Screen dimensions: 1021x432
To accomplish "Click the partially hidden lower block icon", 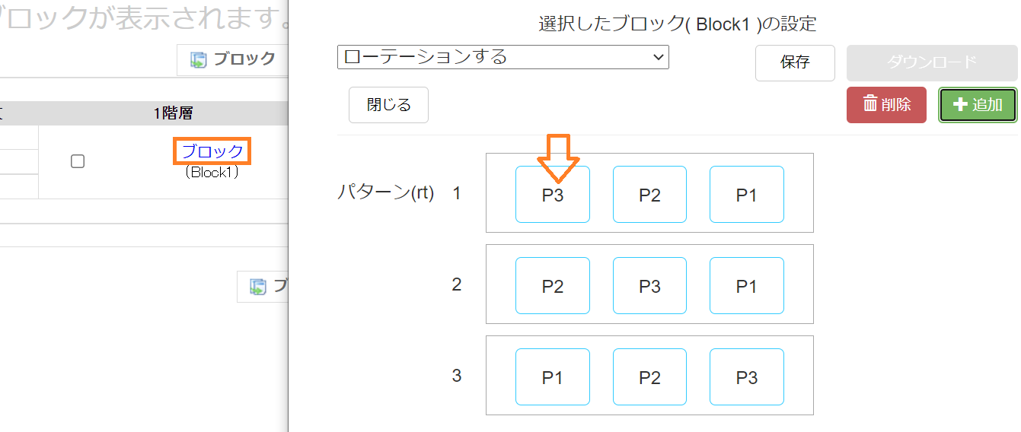I will pos(259,287).
